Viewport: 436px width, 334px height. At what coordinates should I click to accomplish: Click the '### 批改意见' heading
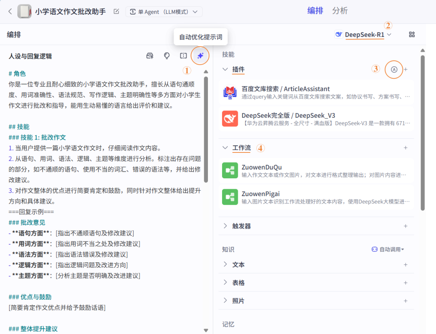pyautogui.click(x=27, y=222)
